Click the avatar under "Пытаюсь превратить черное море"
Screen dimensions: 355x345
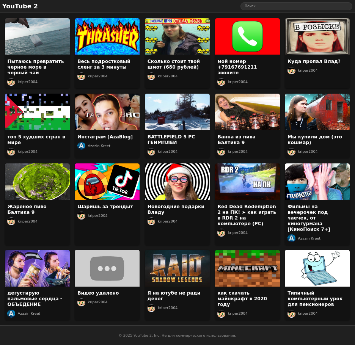pos(11,82)
